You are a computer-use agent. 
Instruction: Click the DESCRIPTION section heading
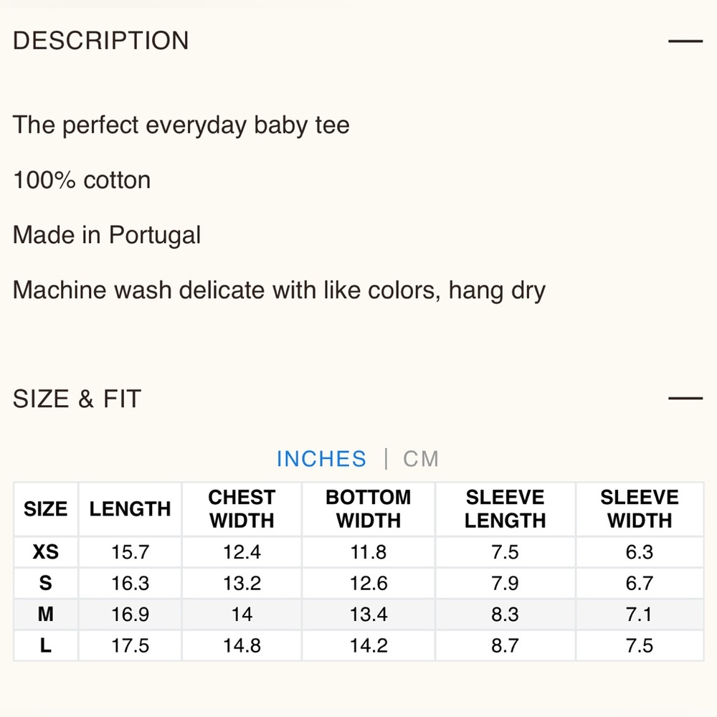(x=100, y=41)
